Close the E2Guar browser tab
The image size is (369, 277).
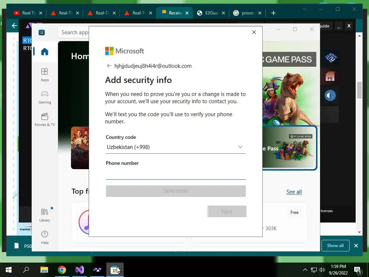click(223, 13)
